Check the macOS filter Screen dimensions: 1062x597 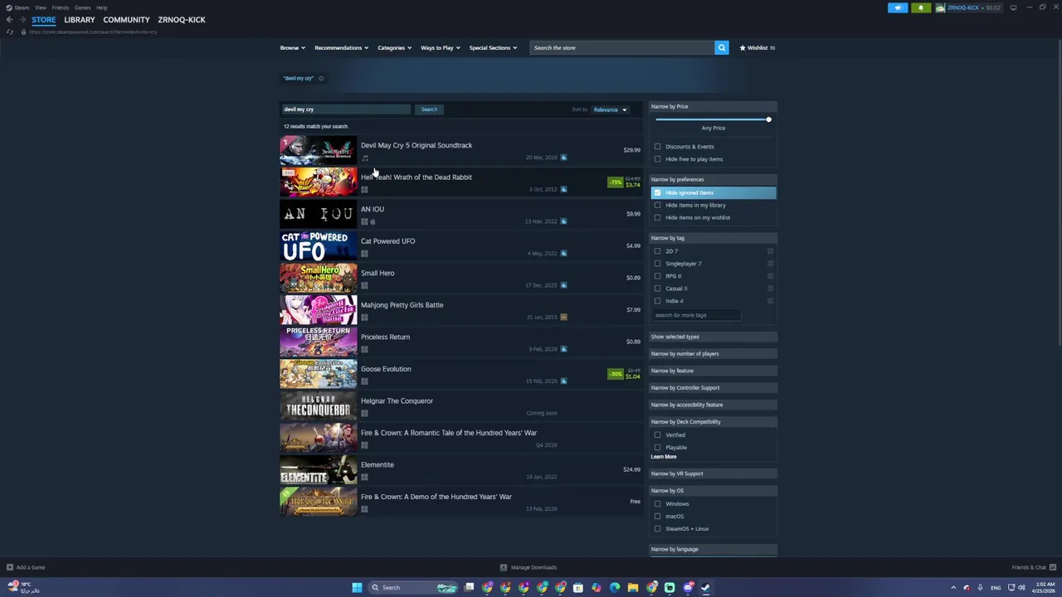tap(658, 517)
